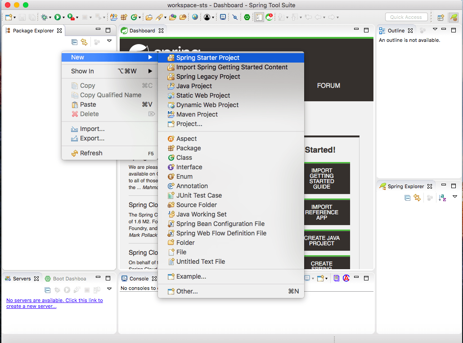The width and height of the screenshot is (463, 343).
Task: Expand the Show In submenu arrow
Action: click(150, 71)
